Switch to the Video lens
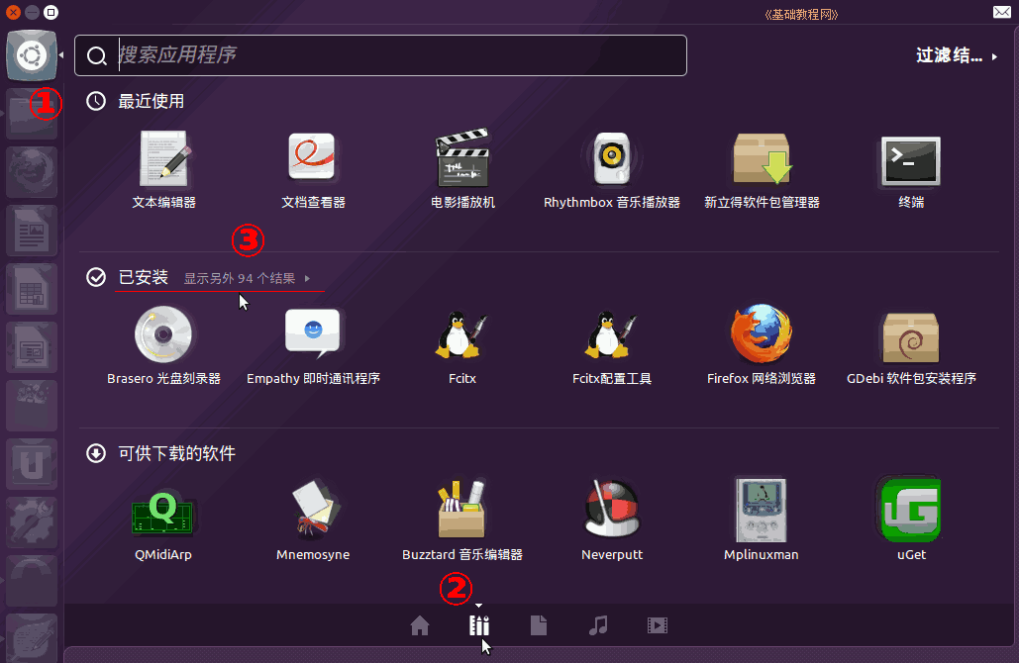 [x=657, y=625]
